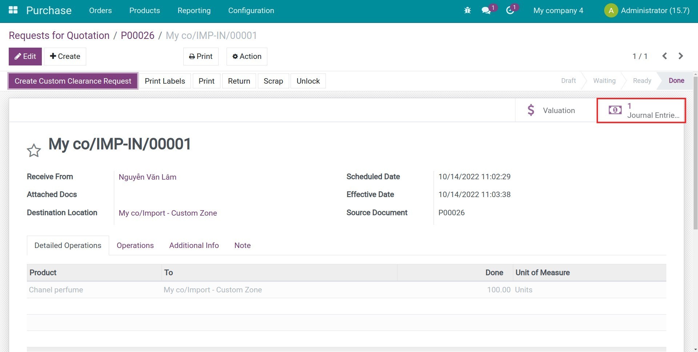
Task: Click the debug bug icon
Action: click(467, 11)
